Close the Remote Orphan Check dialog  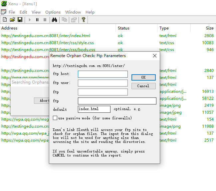[x=155, y=56]
